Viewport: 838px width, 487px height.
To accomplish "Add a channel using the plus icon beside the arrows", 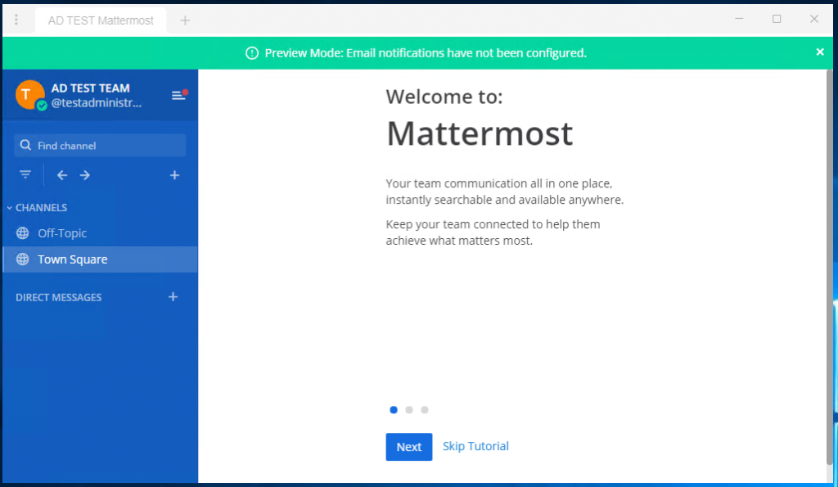I will tap(175, 175).
